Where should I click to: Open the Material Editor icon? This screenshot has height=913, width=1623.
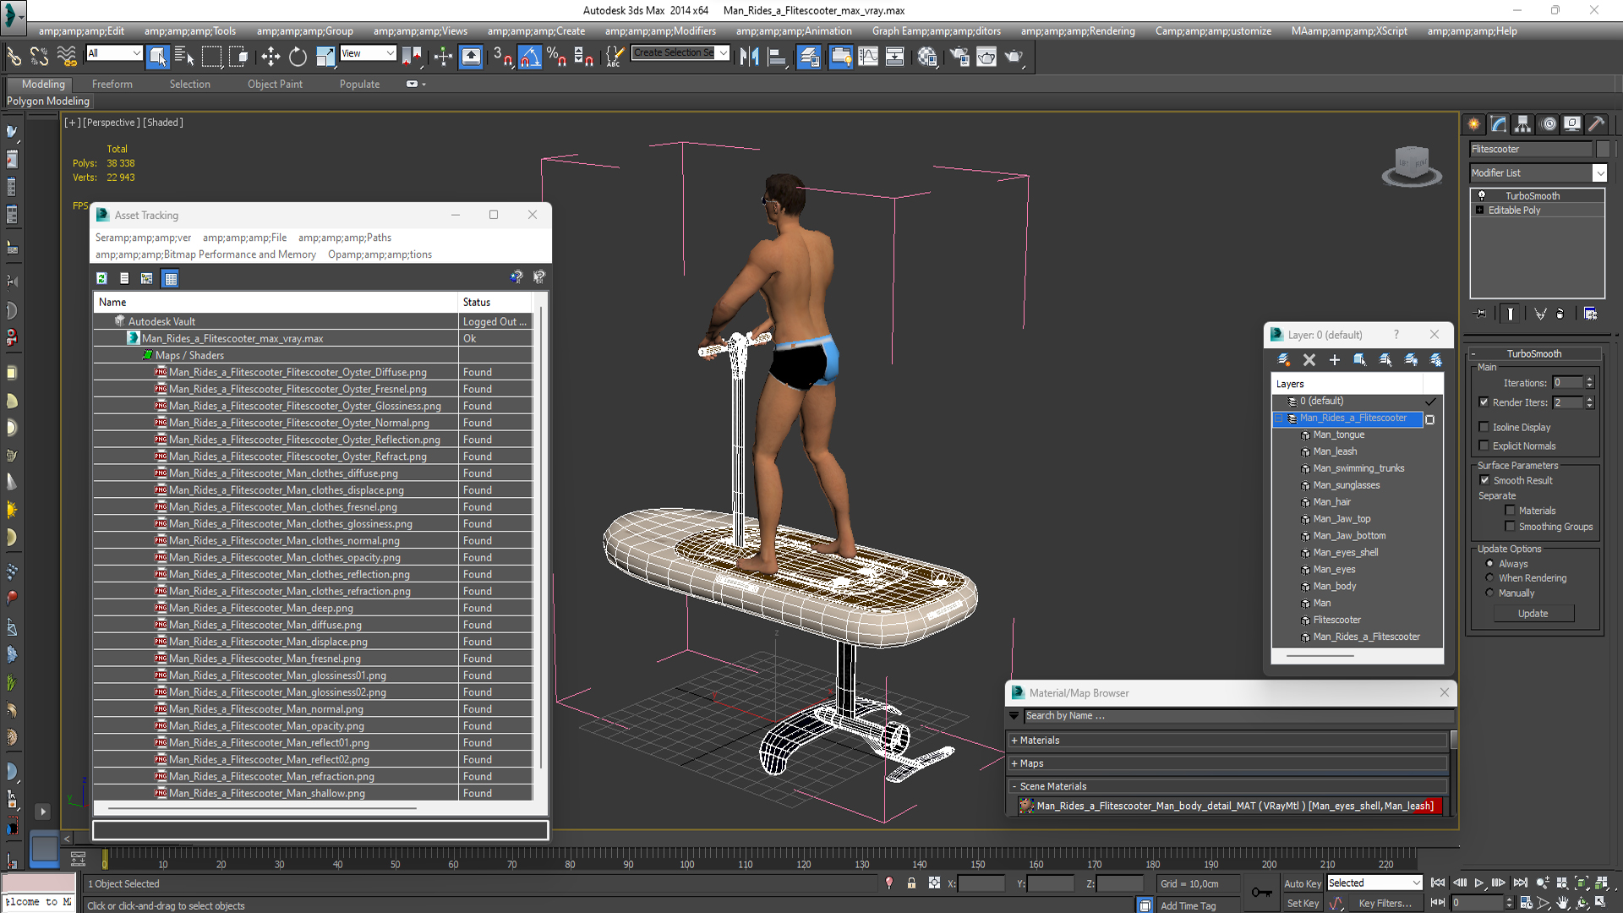927,57
